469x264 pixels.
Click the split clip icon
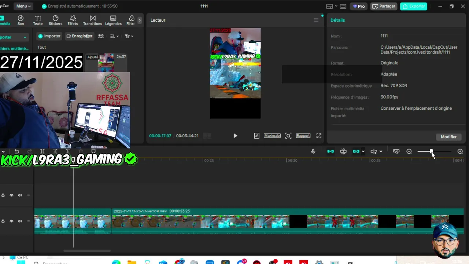[42, 151]
